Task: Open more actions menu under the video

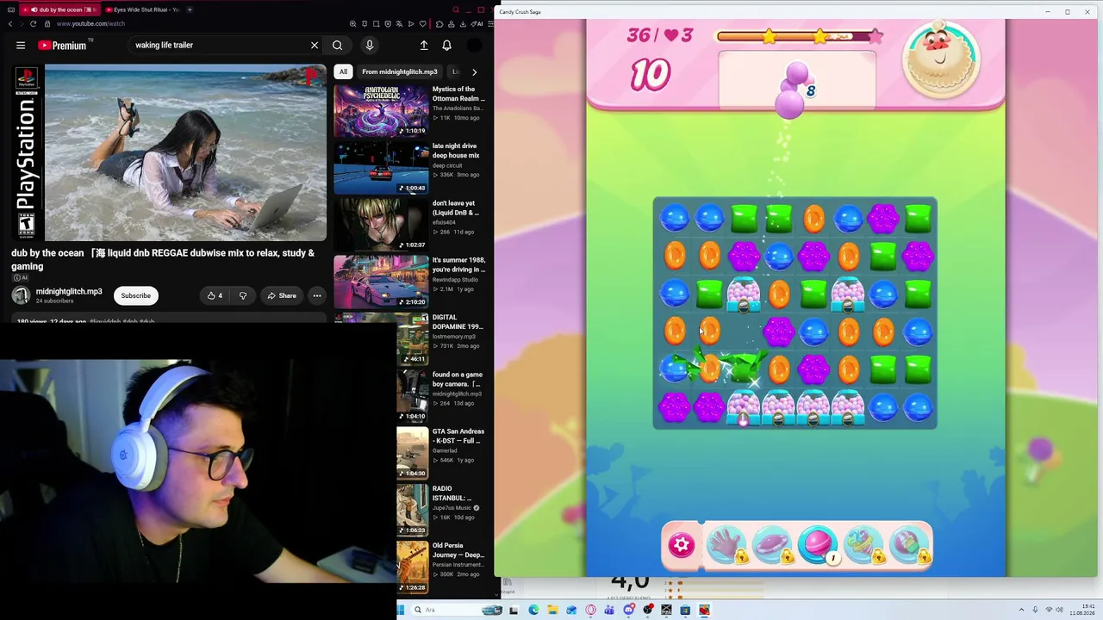Action: pos(317,296)
